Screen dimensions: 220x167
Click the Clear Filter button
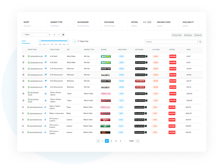point(177,35)
